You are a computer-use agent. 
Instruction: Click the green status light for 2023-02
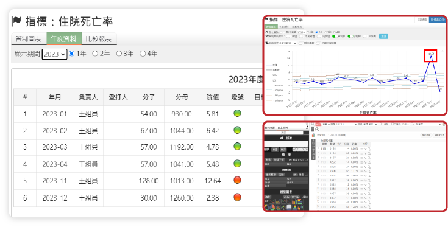click(237, 130)
